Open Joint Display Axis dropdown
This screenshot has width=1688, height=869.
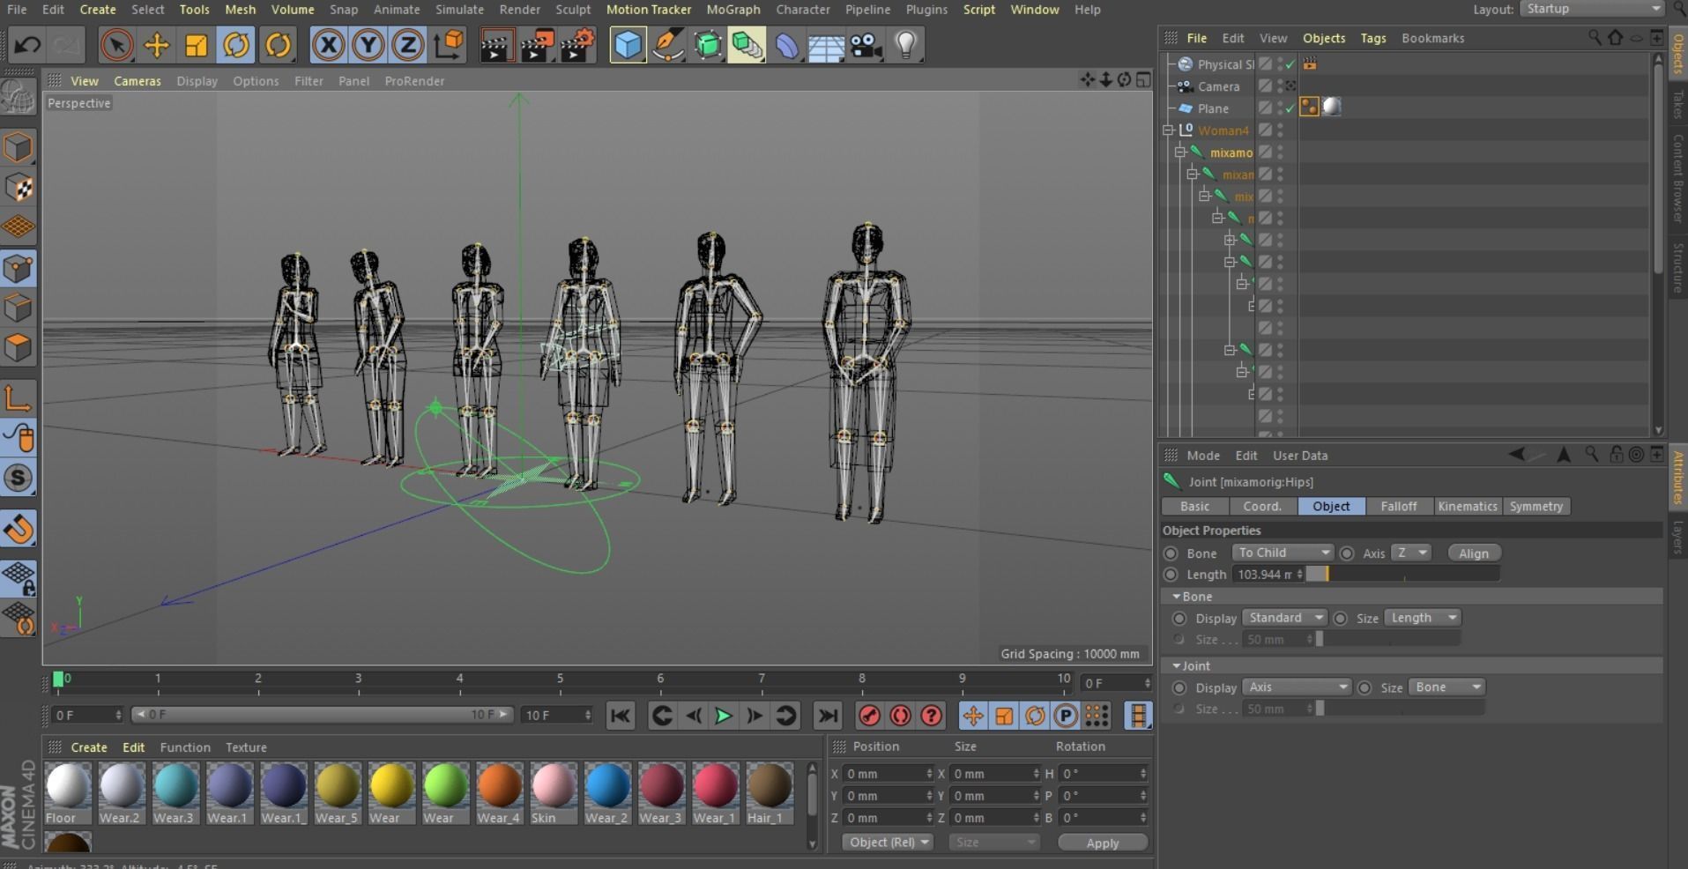point(1296,687)
